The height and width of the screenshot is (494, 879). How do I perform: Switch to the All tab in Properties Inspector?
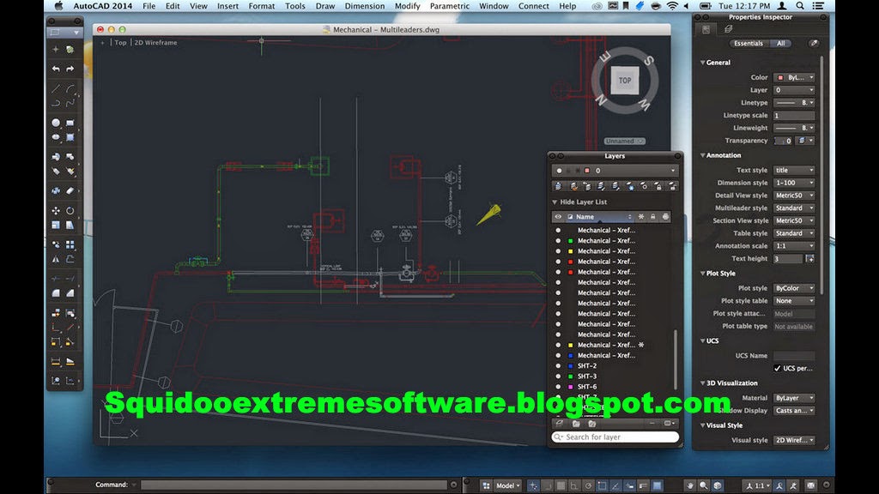click(780, 43)
